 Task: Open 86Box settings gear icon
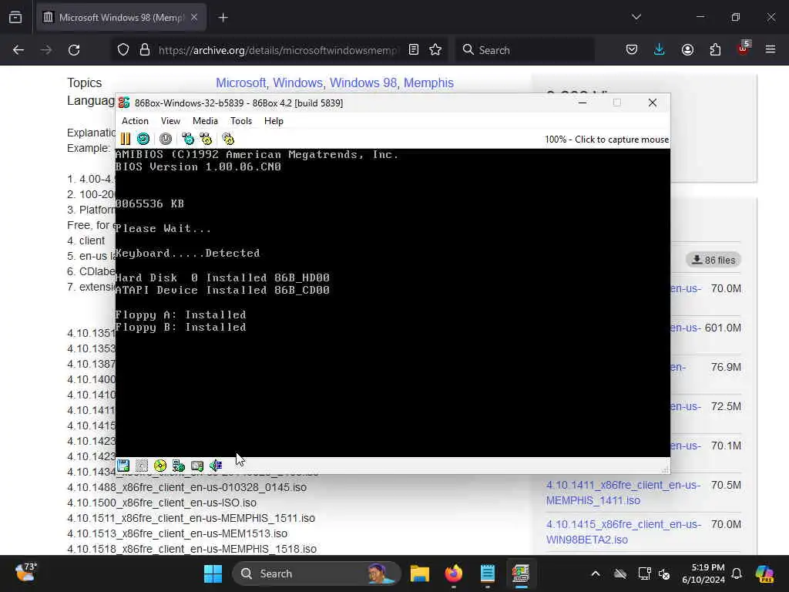[228, 139]
